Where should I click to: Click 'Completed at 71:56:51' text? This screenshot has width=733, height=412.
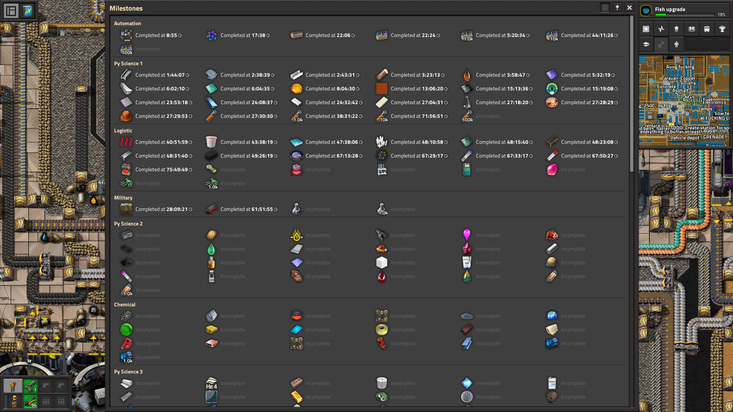coord(417,116)
